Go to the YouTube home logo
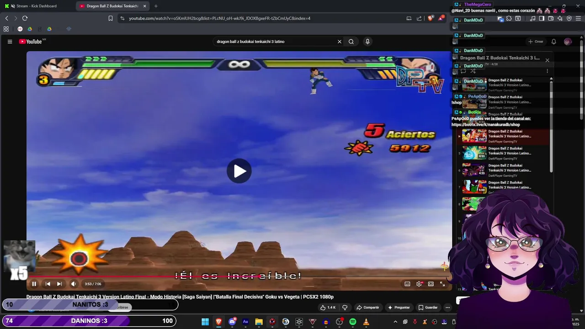 pos(31,42)
